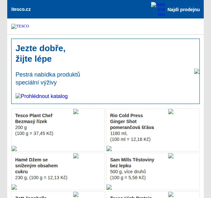Click the text 200 g

click(x=21, y=127)
